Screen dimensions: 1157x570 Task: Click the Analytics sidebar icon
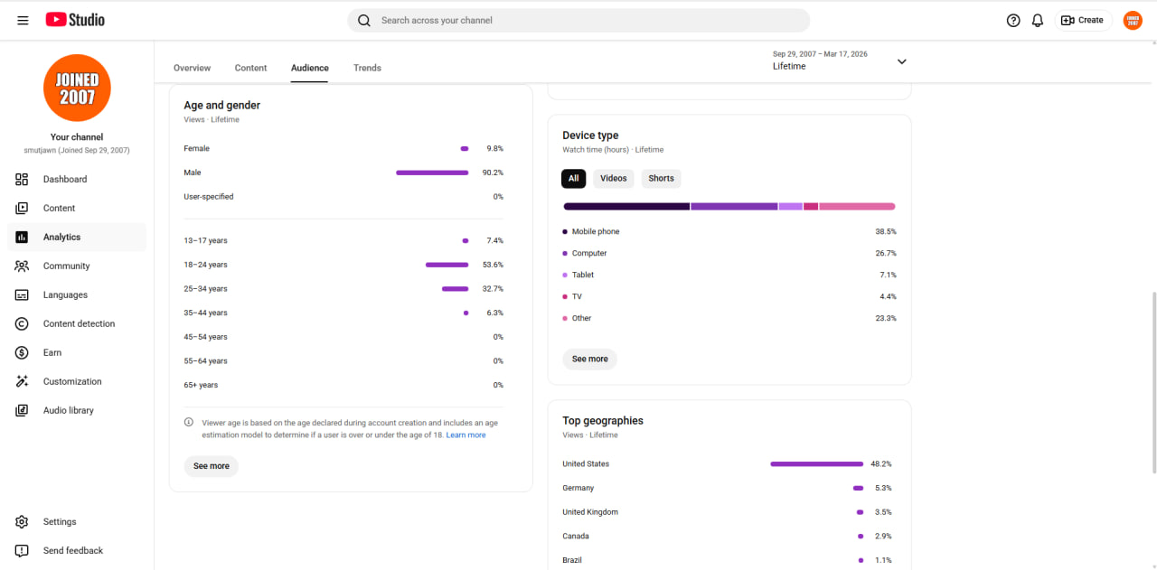tap(22, 237)
